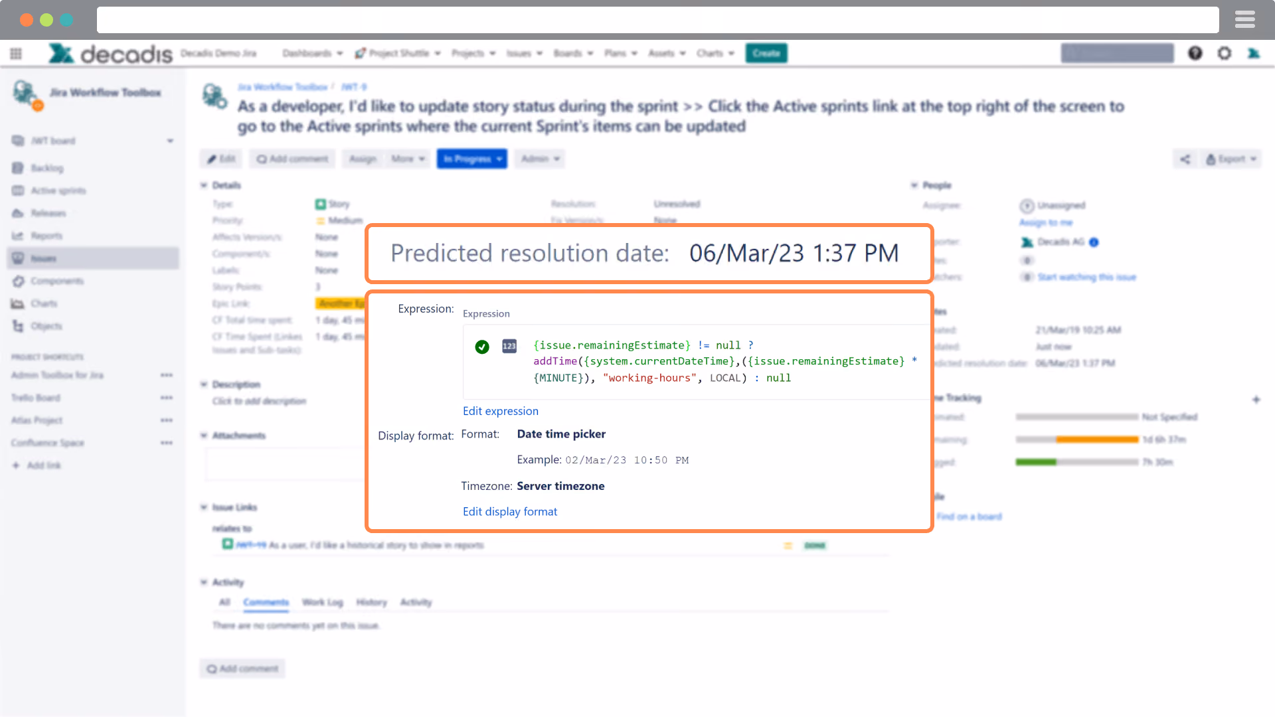Click the 123 number type icon
This screenshot has height=717, width=1275.
(x=509, y=346)
